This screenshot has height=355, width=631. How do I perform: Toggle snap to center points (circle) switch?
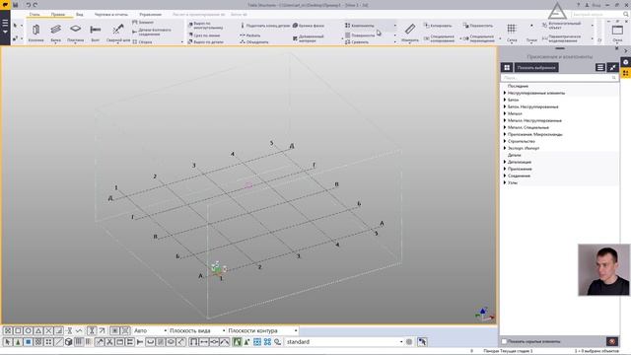(x=29, y=330)
